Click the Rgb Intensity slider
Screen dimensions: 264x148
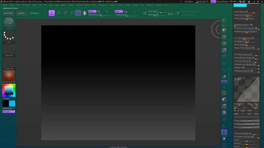tap(101, 15)
